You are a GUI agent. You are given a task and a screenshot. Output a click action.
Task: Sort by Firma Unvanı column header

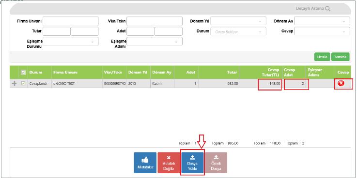(x=77, y=73)
